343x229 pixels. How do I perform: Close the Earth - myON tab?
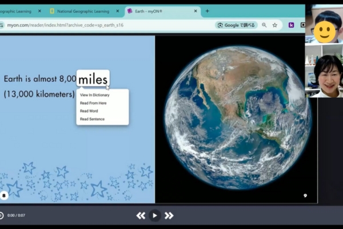coord(196,11)
